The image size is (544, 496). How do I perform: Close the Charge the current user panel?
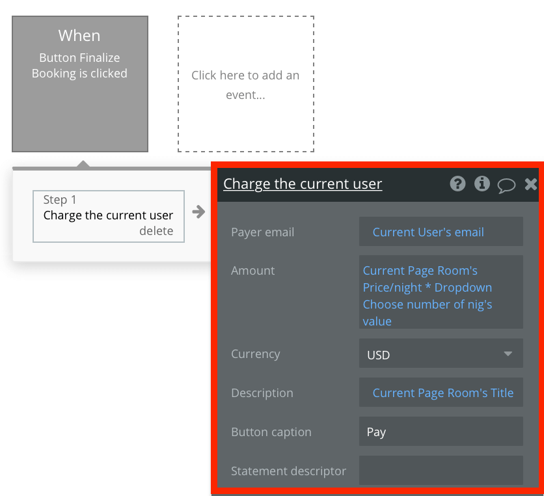(530, 184)
